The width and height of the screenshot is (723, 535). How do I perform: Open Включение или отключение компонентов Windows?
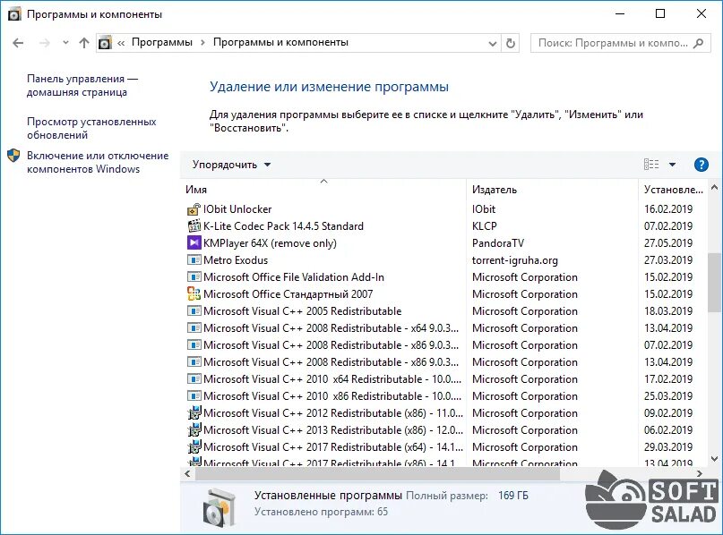tap(98, 162)
